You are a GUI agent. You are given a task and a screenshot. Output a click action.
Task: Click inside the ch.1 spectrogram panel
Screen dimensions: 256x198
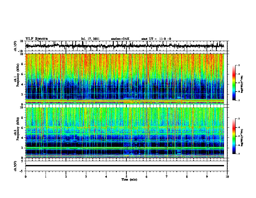click(125, 79)
